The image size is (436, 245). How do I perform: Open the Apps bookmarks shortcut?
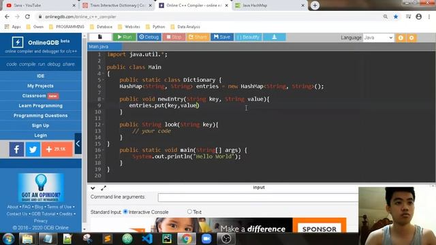[12, 27]
